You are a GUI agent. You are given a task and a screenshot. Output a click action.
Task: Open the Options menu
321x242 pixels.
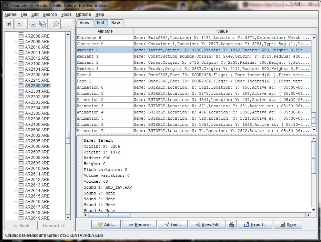point(83,14)
